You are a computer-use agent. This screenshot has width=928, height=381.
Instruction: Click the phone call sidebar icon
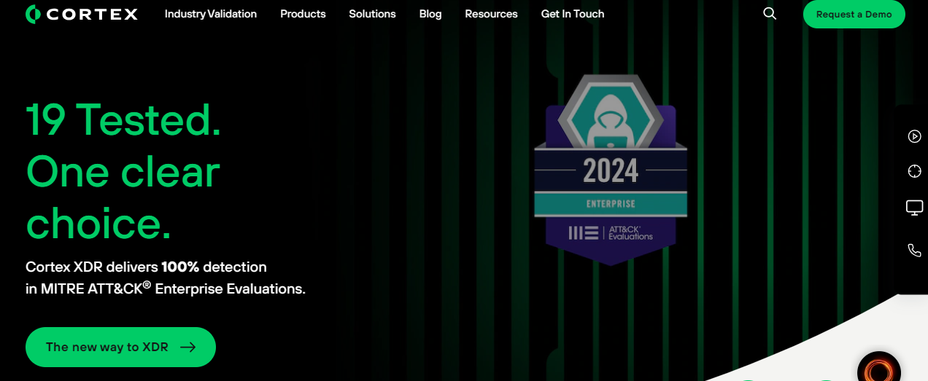tap(914, 251)
